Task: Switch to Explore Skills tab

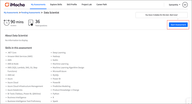Action: [56, 4]
